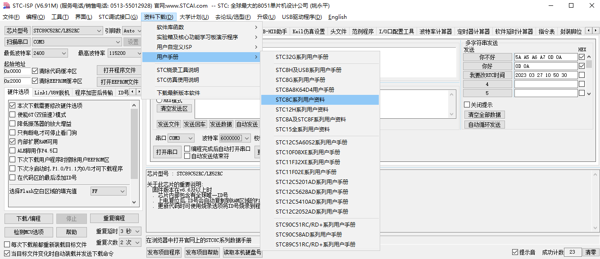Click 读取本机硬盘号 button
This screenshot has width=600, height=259.
tap(242, 252)
